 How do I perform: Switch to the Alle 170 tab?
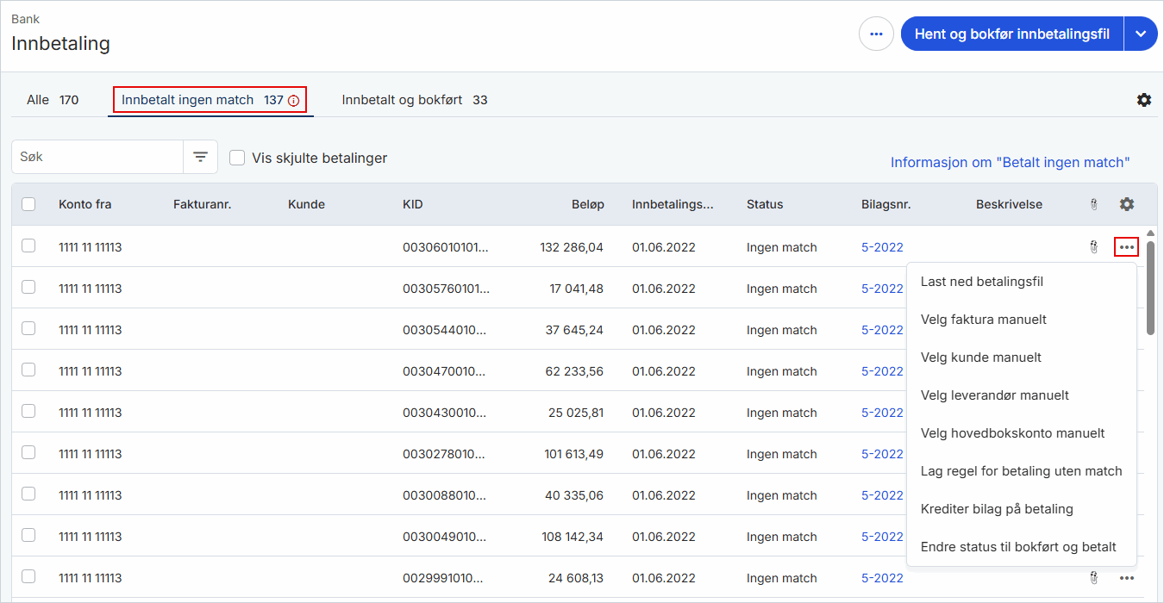point(53,100)
